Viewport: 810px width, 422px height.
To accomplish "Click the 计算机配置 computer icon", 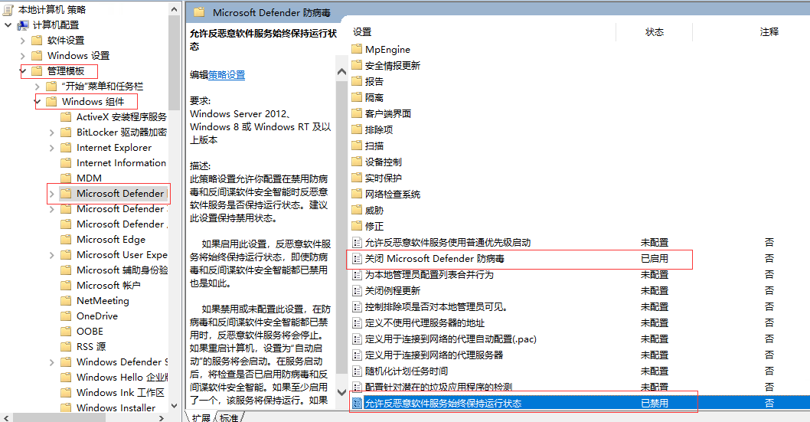I will pos(22,25).
